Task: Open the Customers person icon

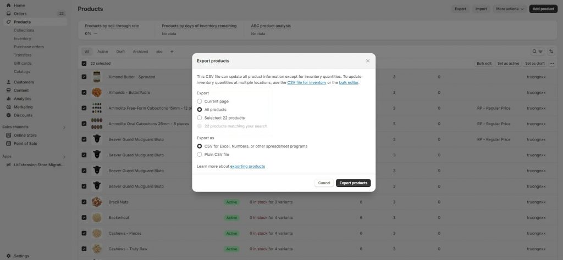Action: (x=9, y=82)
